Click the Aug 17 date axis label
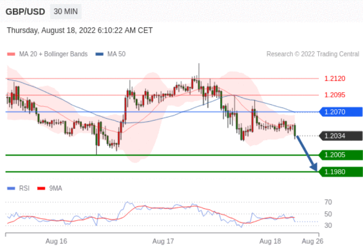The height and width of the screenshot is (250, 363). pos(163,241)
